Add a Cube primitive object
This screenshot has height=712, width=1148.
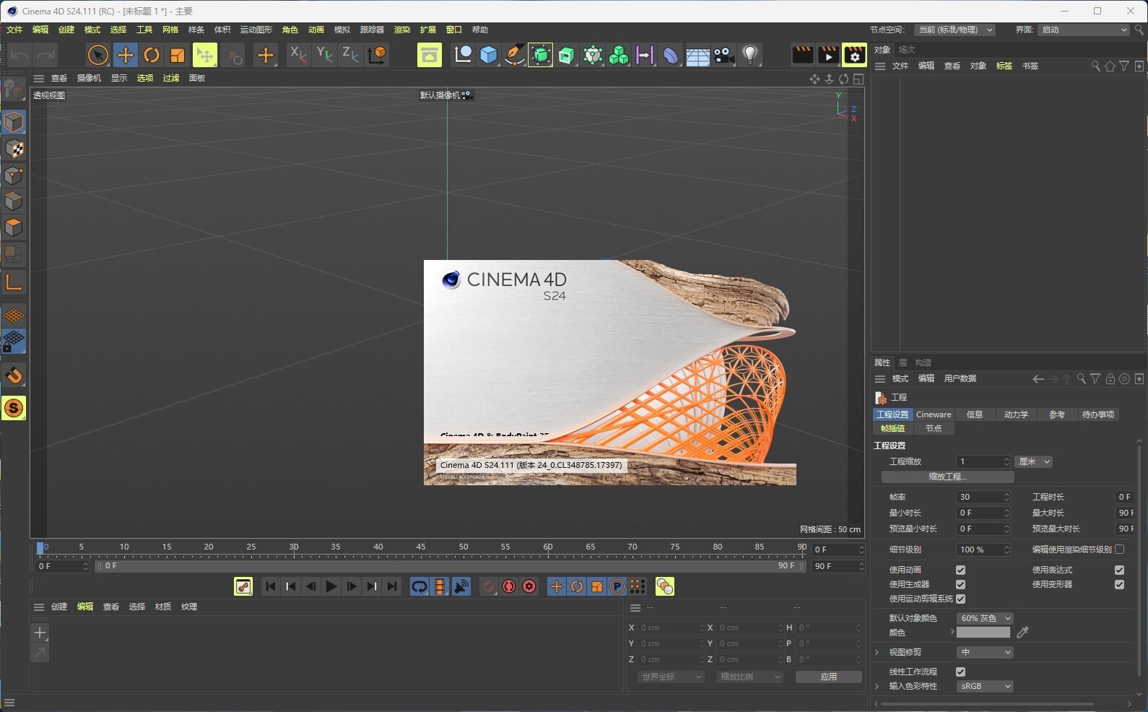pyautogui.click(x=489, y=55)
